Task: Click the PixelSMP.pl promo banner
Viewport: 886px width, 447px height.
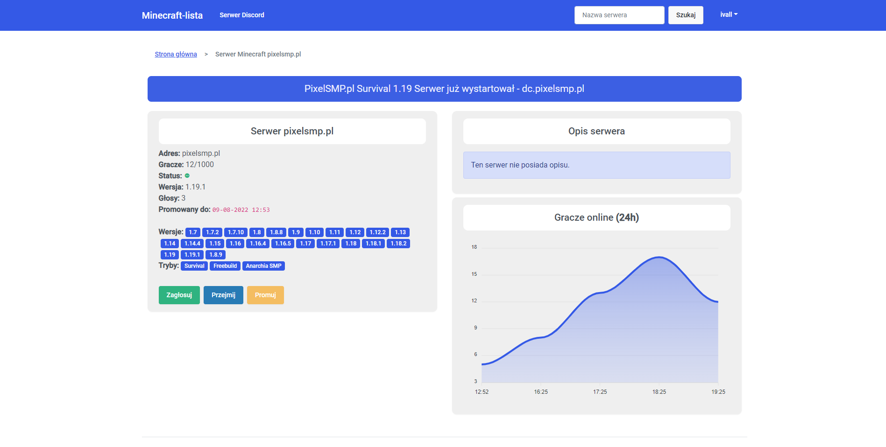Action: coord(444,89)
